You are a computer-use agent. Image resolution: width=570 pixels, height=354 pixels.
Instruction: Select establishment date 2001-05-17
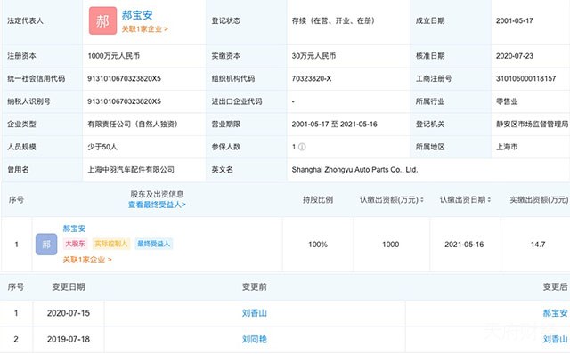click(515, 20)
